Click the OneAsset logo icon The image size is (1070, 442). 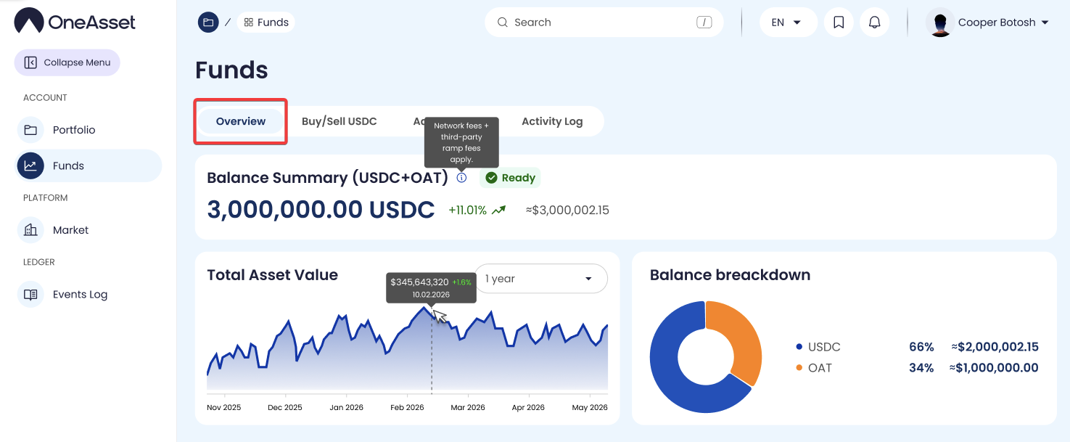pos(29,21)
